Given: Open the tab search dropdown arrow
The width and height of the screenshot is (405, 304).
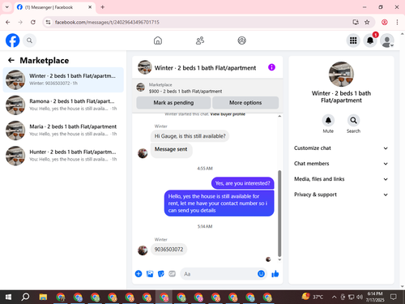Looking at the screenshot, I should click(x=7, y=7).
